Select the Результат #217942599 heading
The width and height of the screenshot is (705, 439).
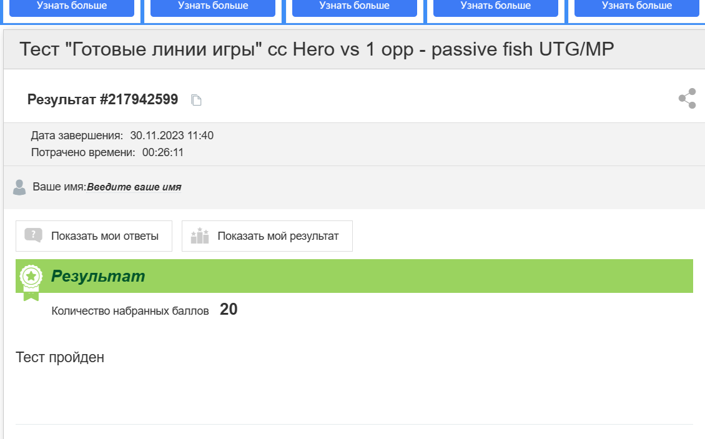pyautogui.click(x=102, y=99)
